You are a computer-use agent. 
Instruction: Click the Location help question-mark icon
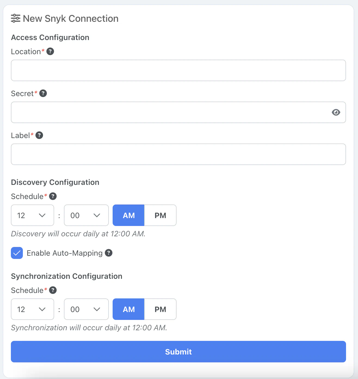[50, 51]
